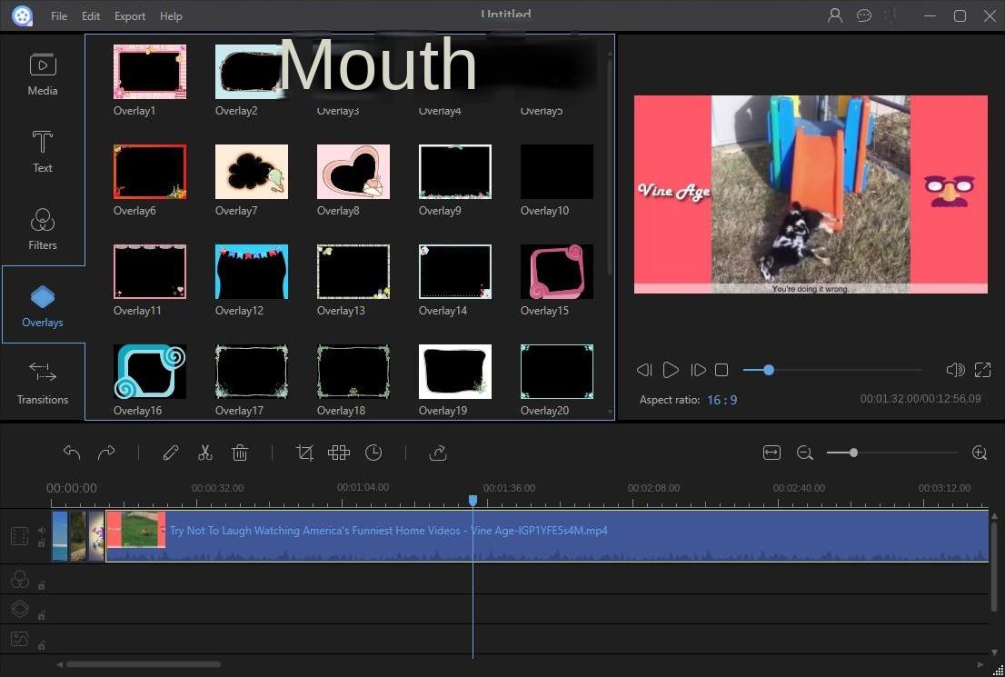This screenshot has width=1005, height=677.
Task: Delete the selected clip with trash icon
Action: (240, 453)
